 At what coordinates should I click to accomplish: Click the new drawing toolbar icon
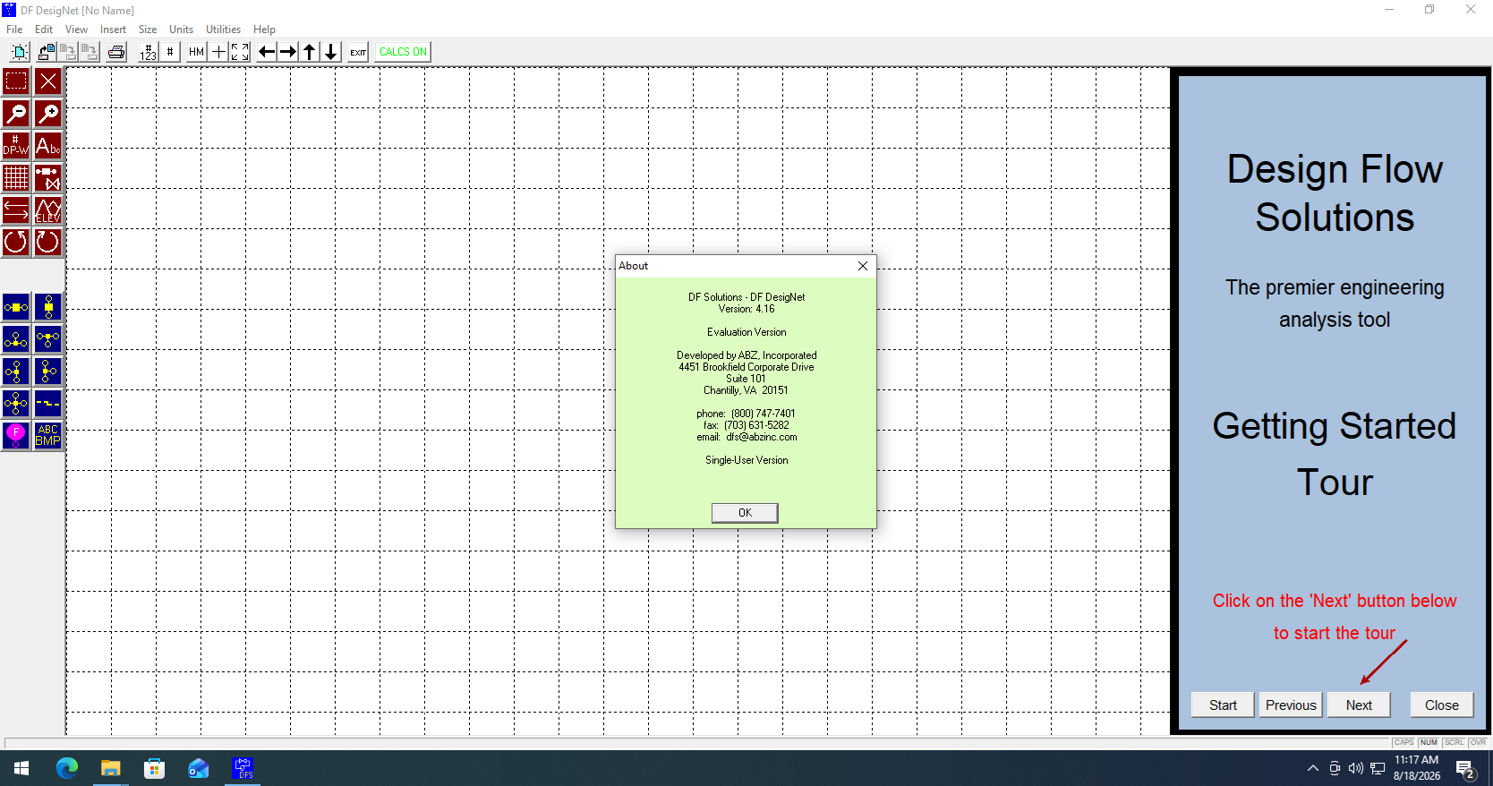[20, 52]
